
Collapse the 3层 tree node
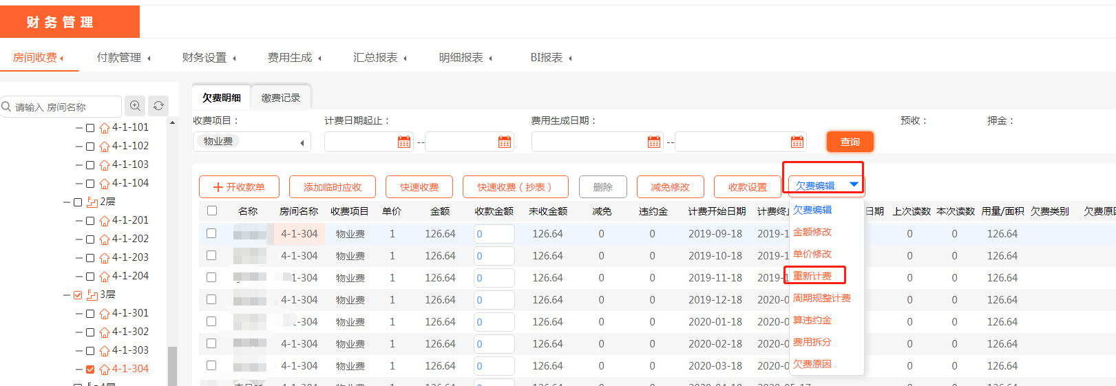pyautogui.click(x=67, y=295)
